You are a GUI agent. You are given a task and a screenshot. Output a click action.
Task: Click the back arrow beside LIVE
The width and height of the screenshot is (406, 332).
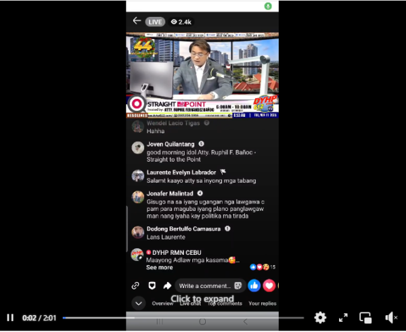137,21
